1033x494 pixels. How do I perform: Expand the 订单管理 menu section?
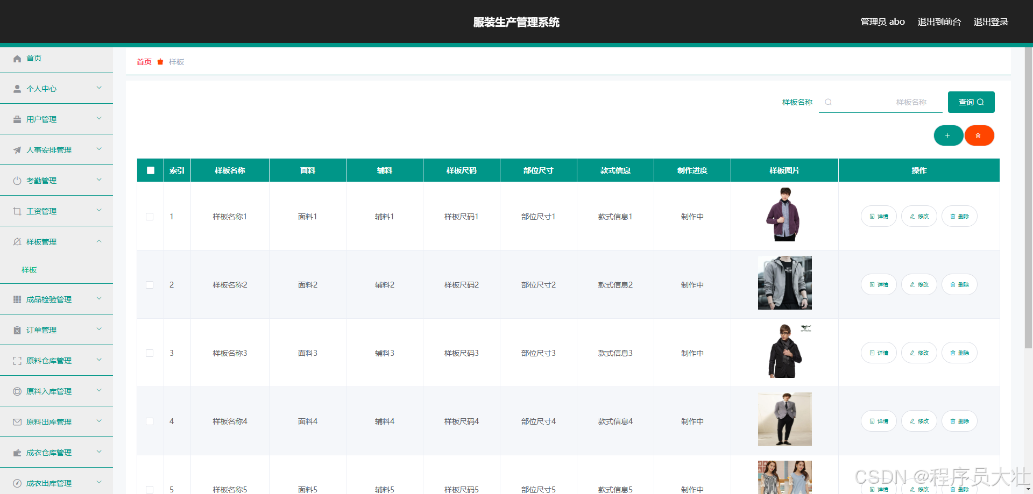(x=56, y=330)
